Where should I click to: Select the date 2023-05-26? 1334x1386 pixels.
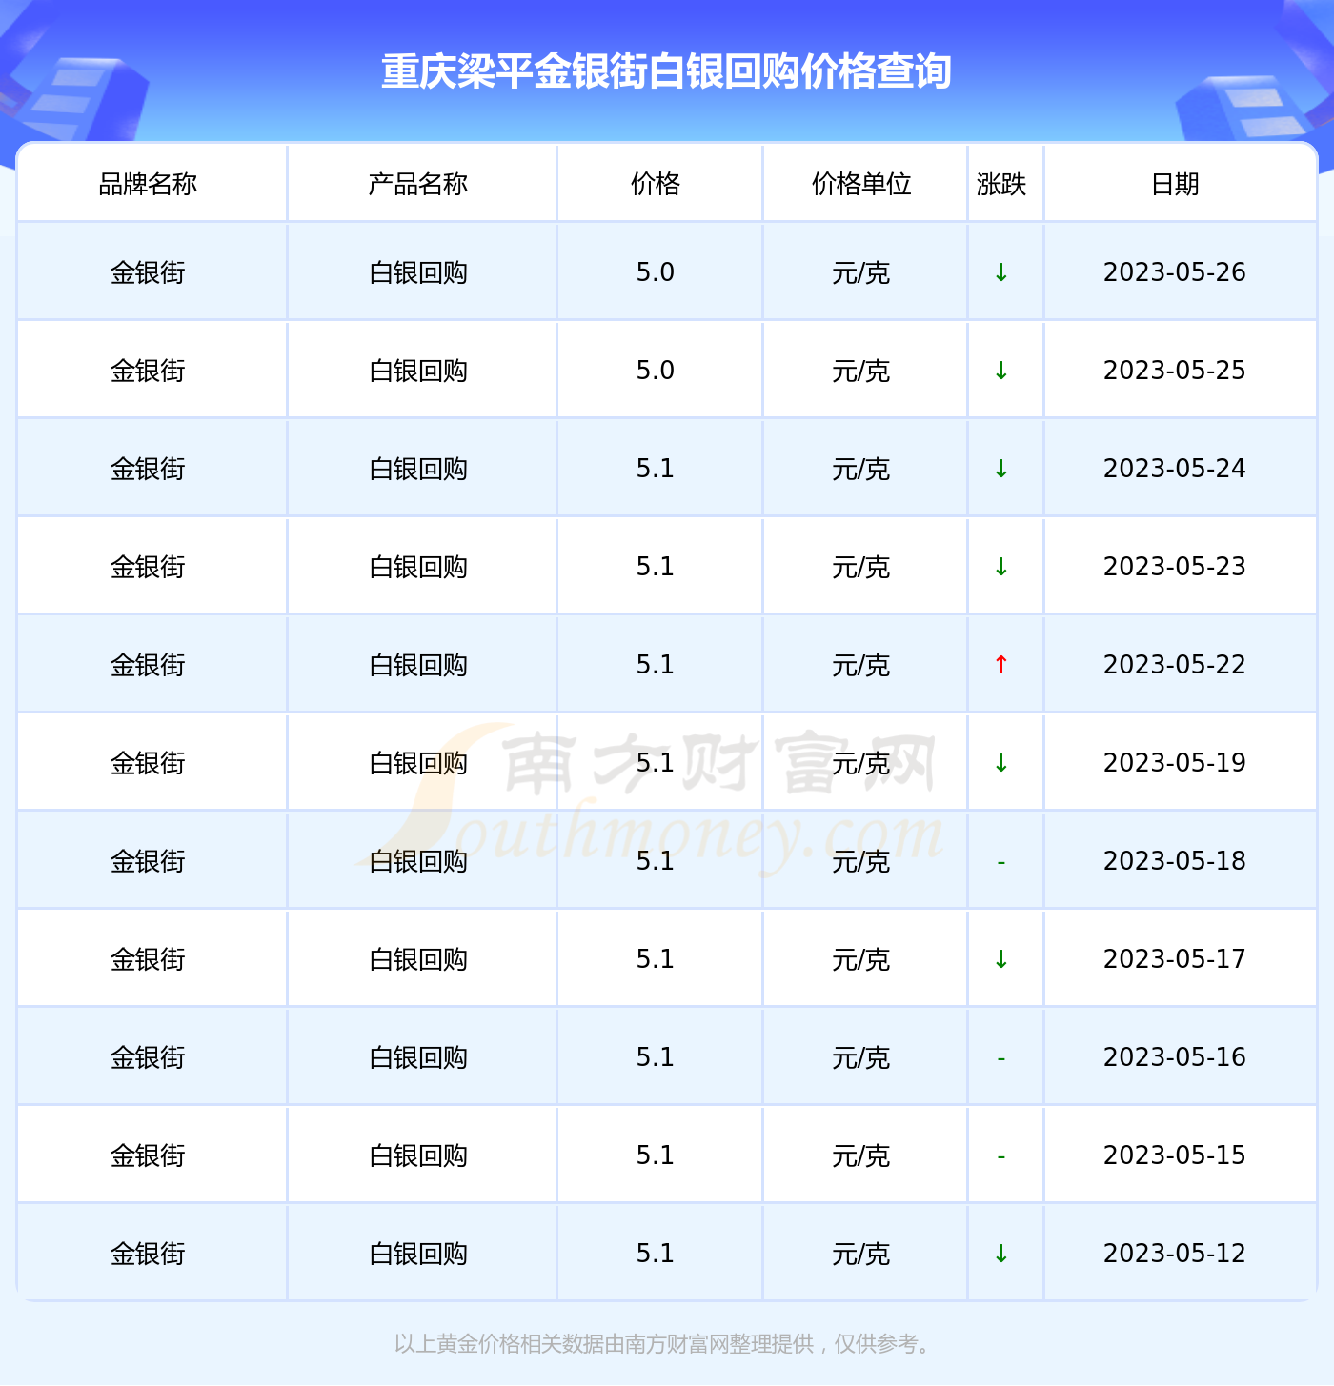click(x=1175, y=272)
